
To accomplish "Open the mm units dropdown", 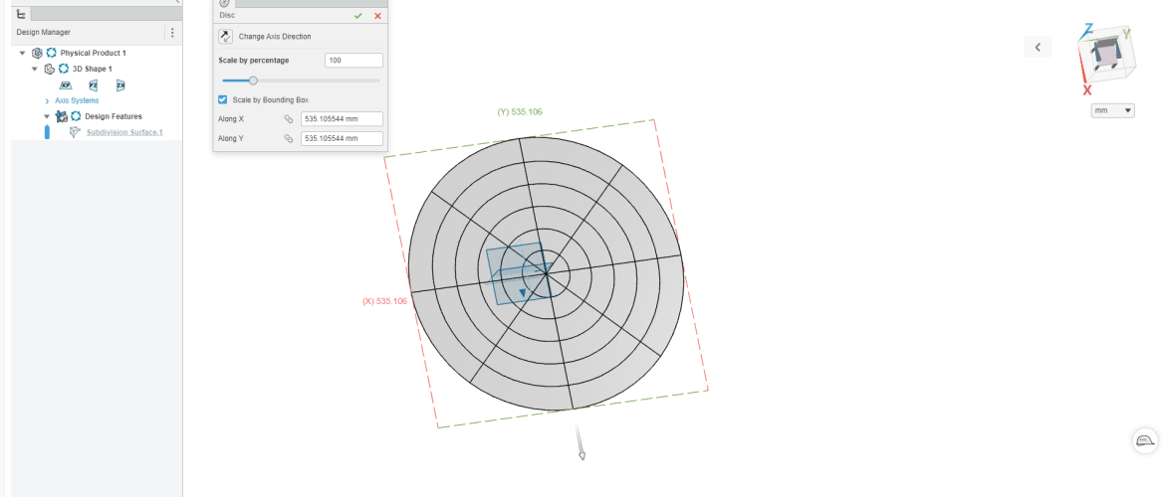I will click(x=1113, y=110).
